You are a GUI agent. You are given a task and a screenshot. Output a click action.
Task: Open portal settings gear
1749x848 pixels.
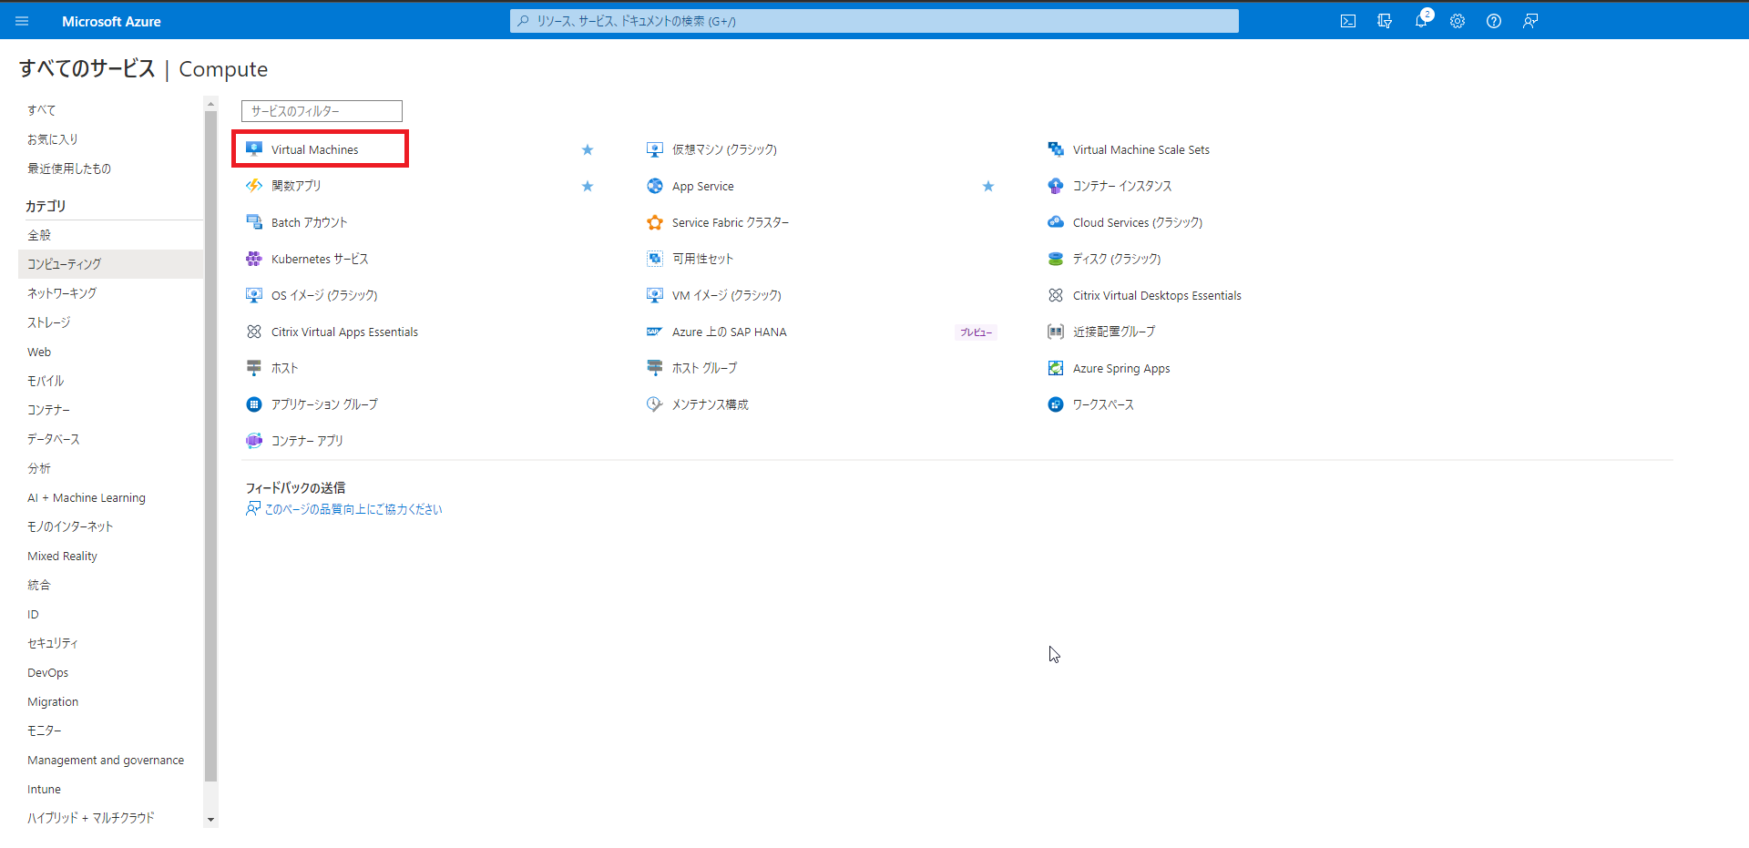click(x=1457, y=21)
